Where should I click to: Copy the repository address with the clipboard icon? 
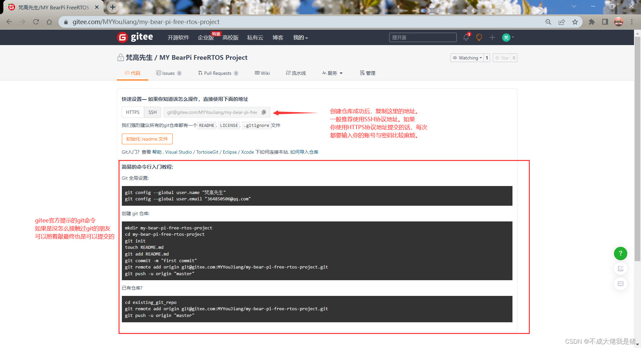tap(264, 112)
